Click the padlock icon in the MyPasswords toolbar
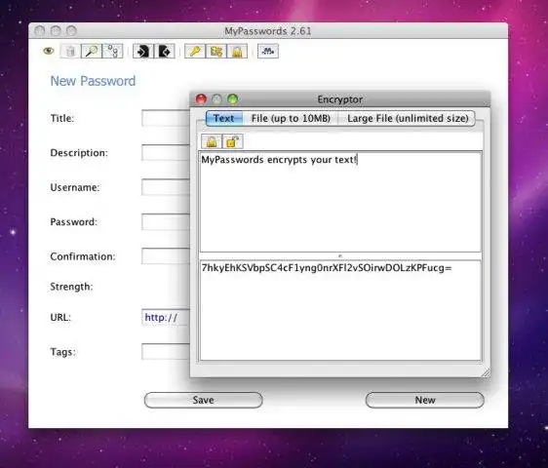 (x=237, y=52)
